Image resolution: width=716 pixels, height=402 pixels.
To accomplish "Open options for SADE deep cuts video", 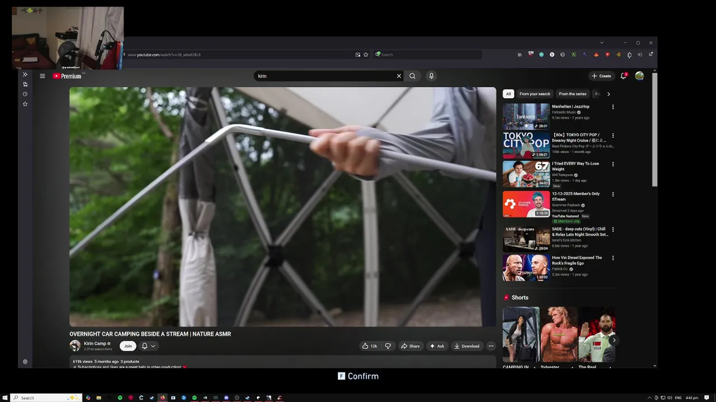I will click(x=613, y=229).
